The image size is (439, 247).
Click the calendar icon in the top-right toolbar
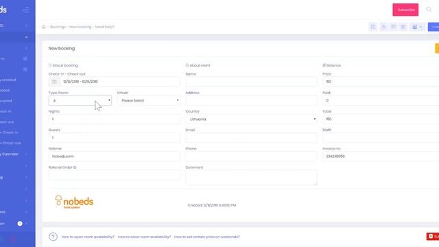(x=373, y=27)
